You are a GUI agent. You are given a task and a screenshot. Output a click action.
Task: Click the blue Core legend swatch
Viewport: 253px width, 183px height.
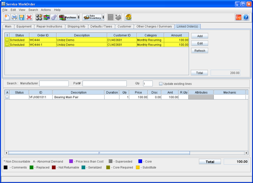click(x=140, y=161)
